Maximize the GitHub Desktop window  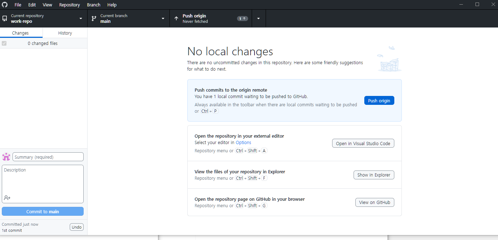click(x=477, y=4)
